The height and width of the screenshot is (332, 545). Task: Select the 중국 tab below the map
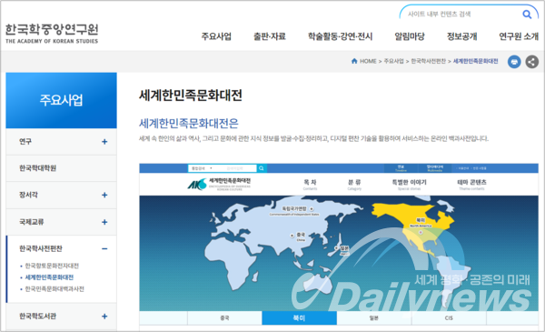224,317
